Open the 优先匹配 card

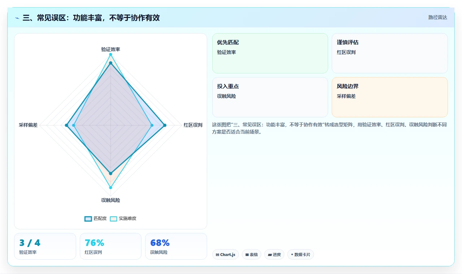click(x=270, y=53)
